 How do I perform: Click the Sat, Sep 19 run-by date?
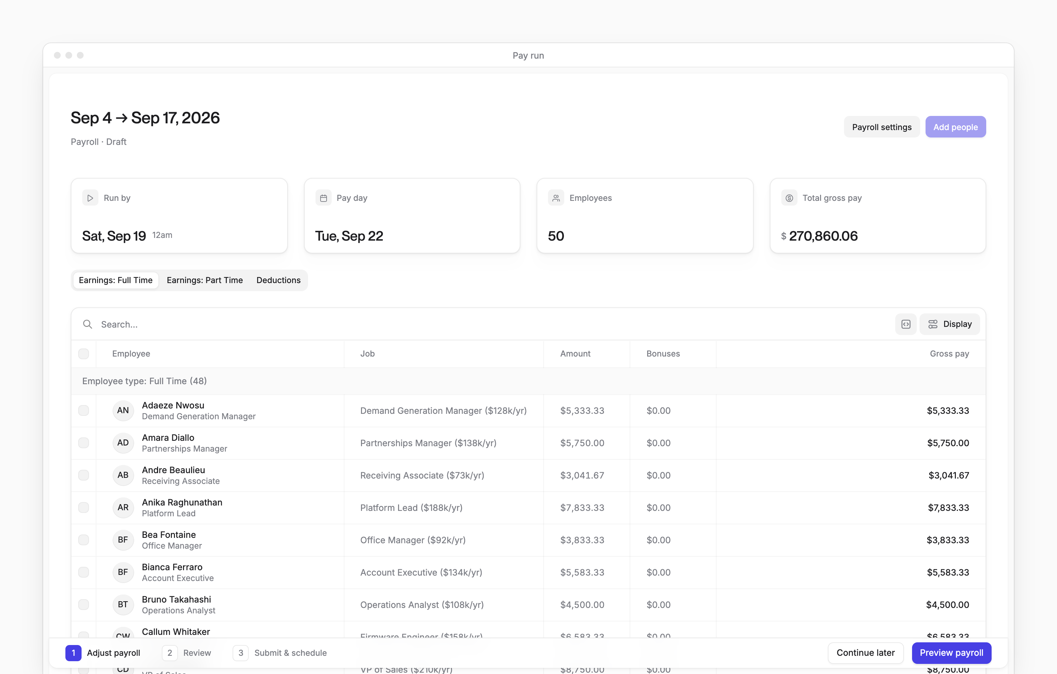tap(114, 236)
